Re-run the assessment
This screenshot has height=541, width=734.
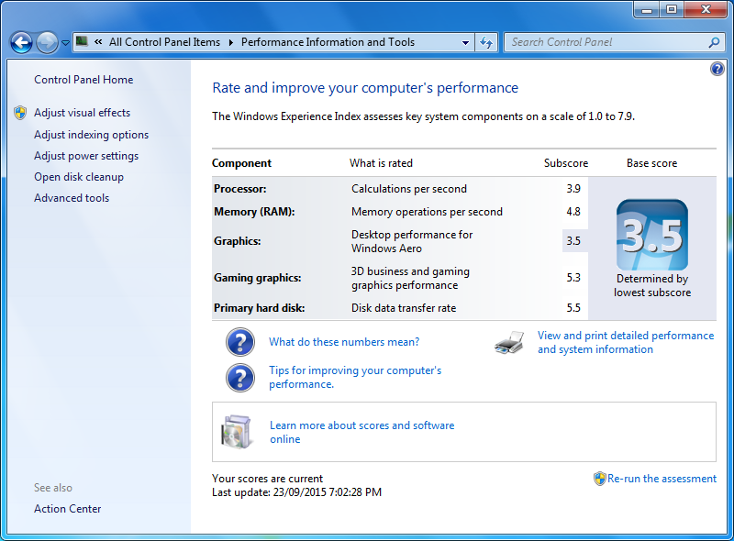[662, 479]
